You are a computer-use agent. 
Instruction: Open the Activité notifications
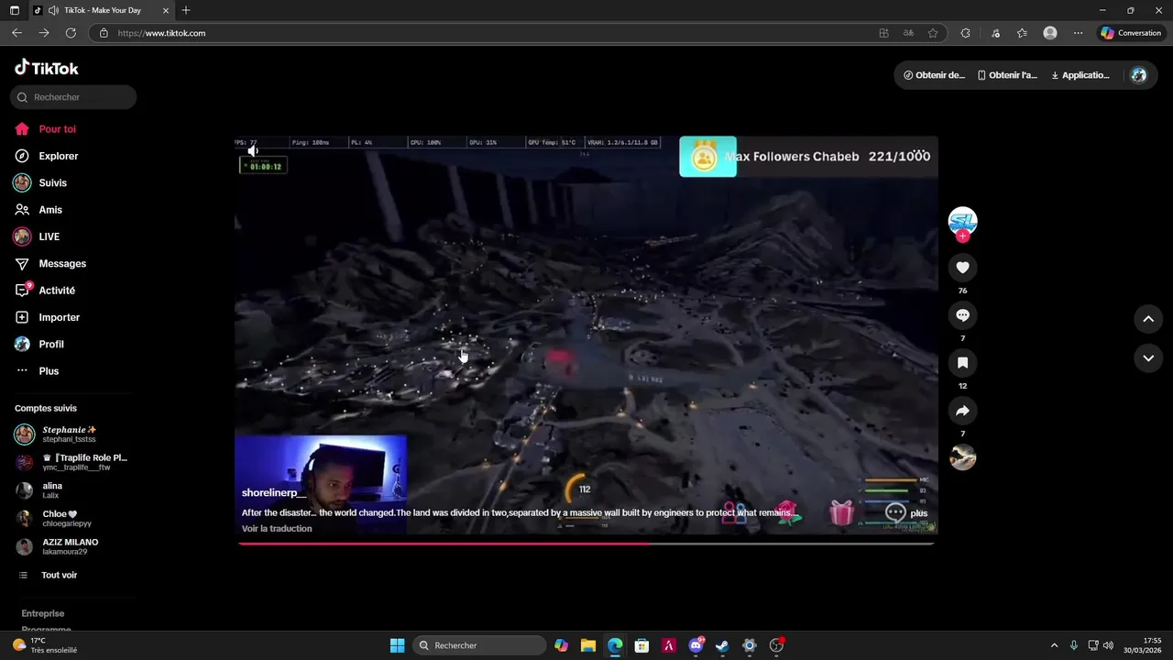click(45, 291)
